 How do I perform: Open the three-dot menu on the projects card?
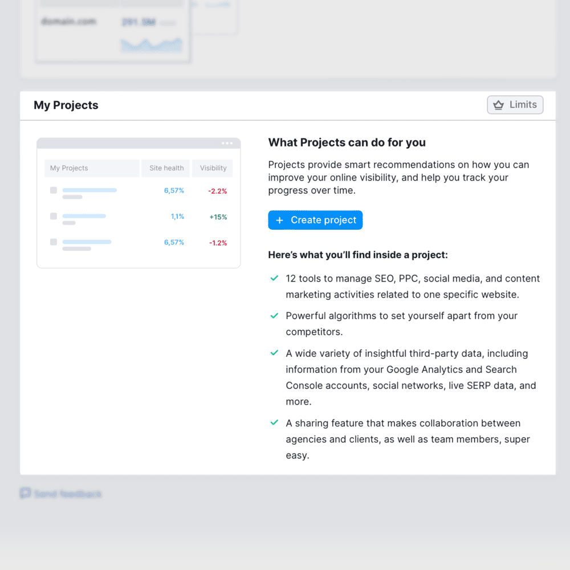point(227,143)
